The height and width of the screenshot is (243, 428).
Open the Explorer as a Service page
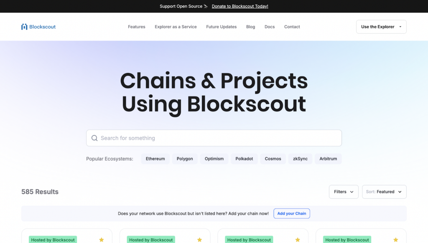(176, 27)
